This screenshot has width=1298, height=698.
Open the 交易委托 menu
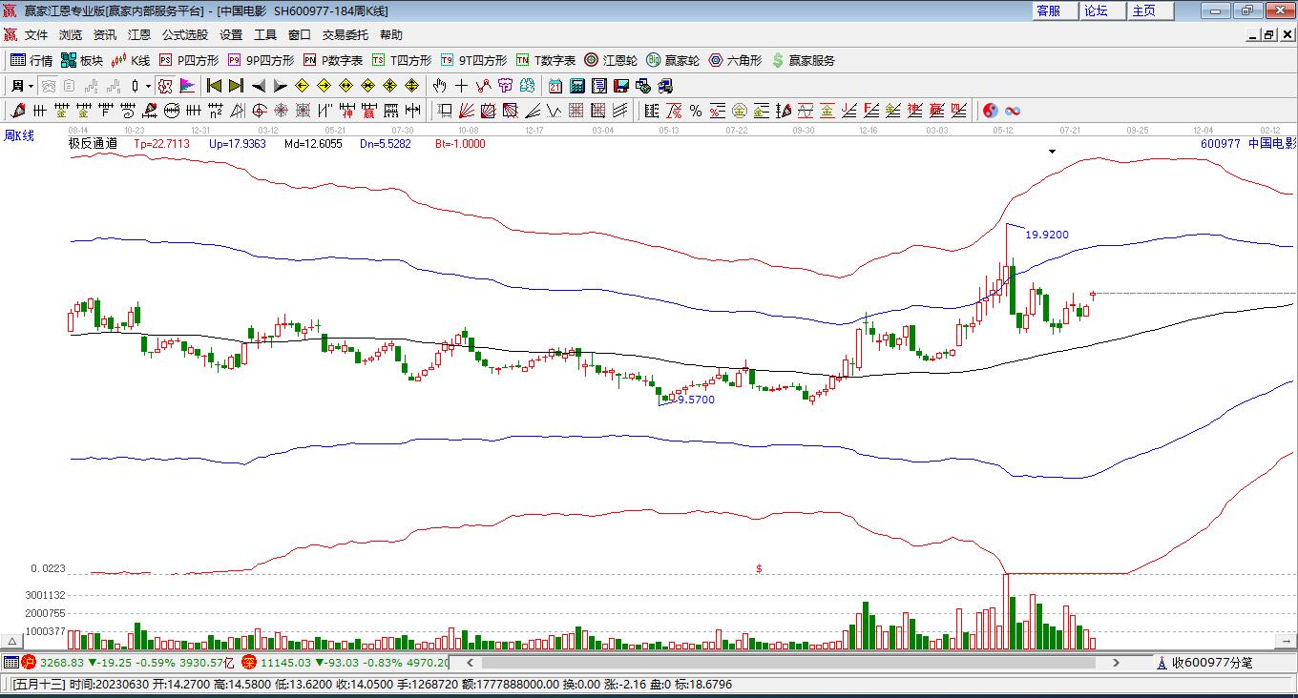(345, 34)
